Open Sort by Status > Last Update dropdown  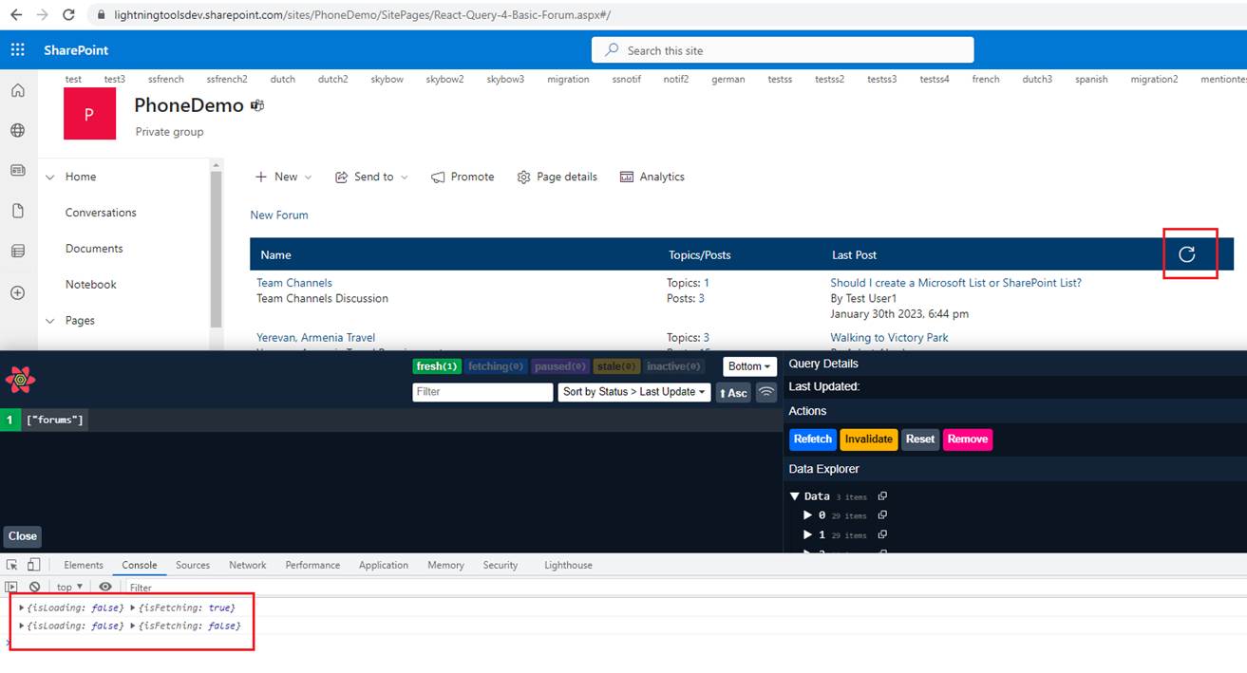pos(633,392)
